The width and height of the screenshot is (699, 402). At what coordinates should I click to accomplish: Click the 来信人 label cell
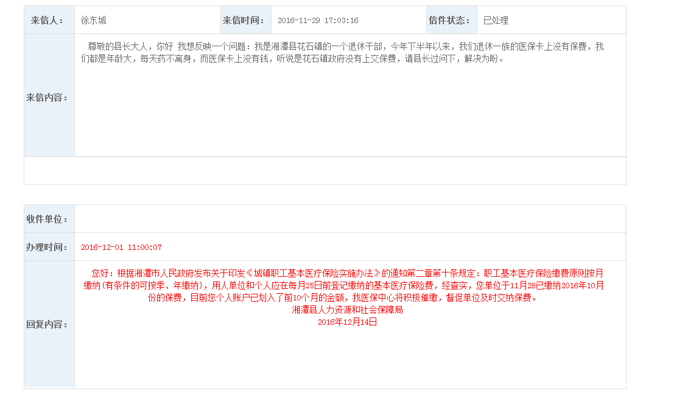(x=47, y=21)
